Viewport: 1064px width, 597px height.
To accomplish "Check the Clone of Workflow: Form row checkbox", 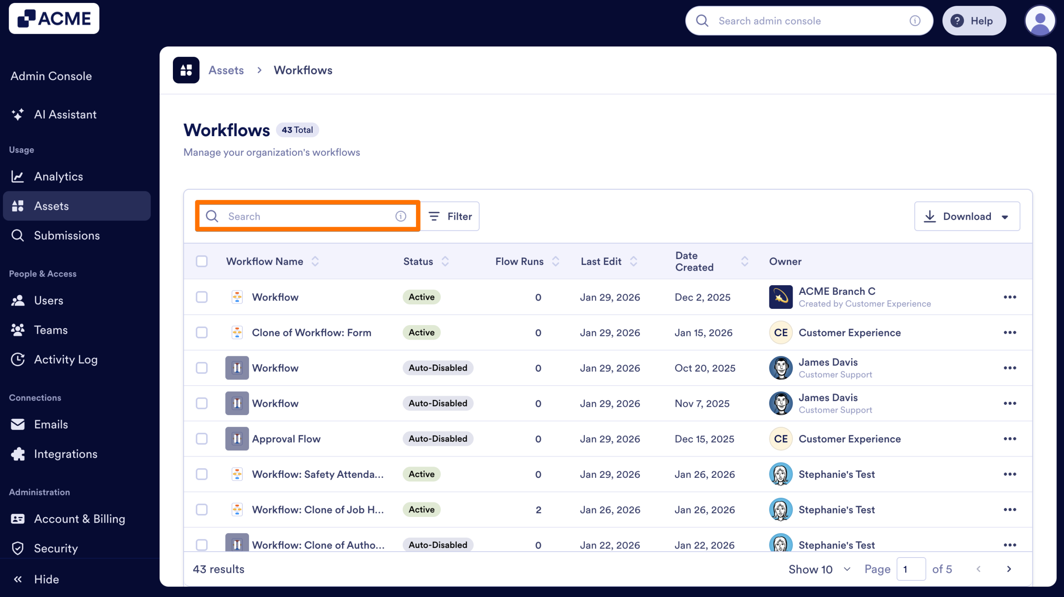I will click(202, 332).
